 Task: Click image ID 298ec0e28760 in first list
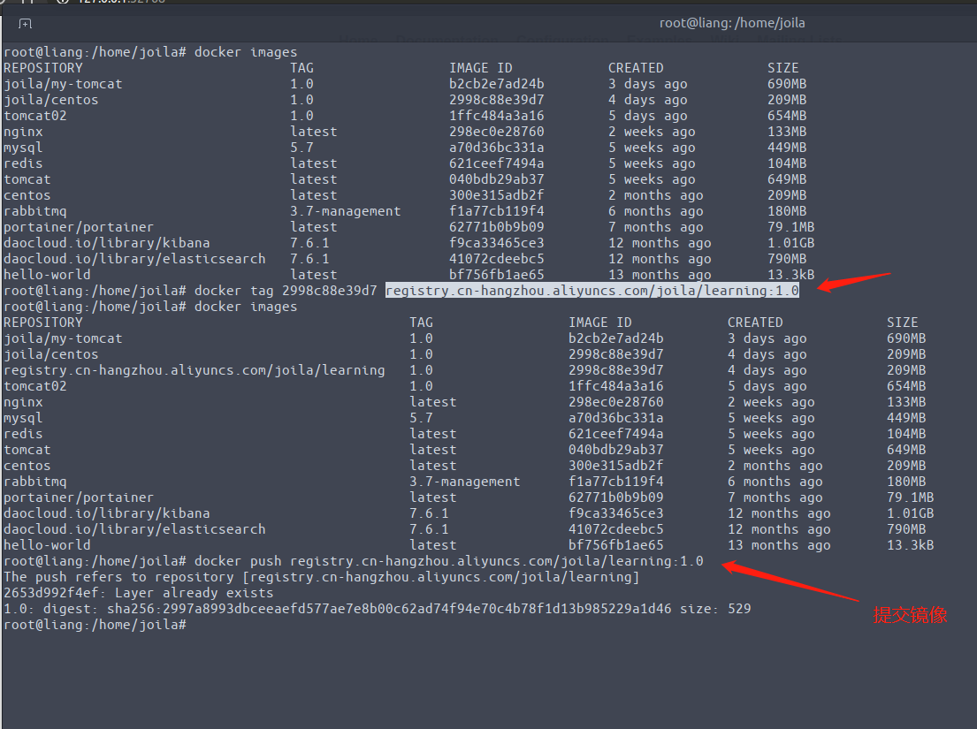coord(496,132)
